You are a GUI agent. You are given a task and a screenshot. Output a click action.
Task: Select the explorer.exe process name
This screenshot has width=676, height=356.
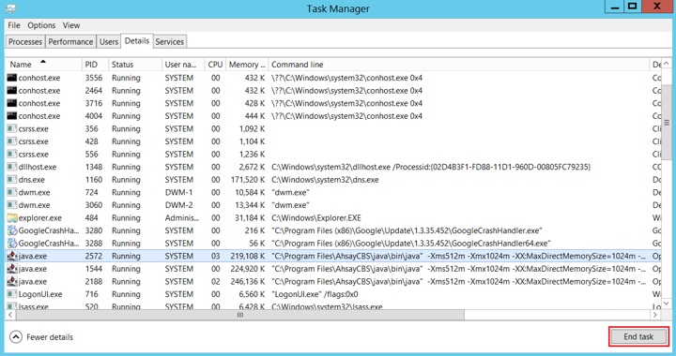pos(40,218)
